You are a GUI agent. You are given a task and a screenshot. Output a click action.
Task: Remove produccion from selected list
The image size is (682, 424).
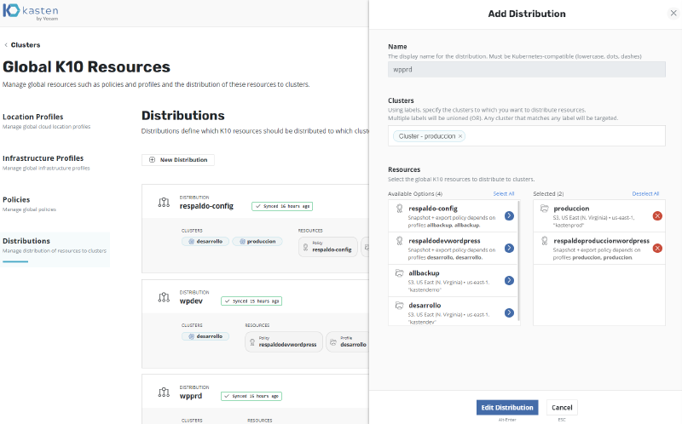click(x=657, y=216)
